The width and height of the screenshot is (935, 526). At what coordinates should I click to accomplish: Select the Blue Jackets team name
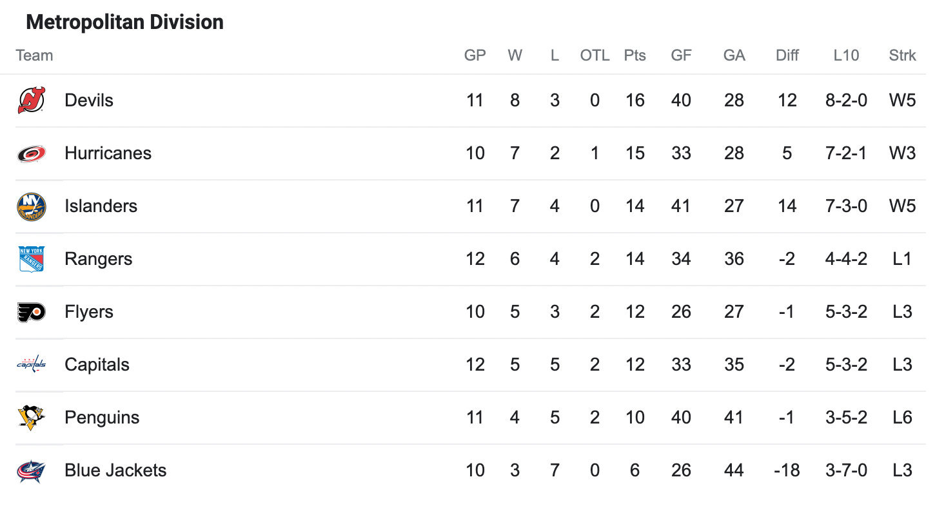pyautogui.click(x=115, y=471)
